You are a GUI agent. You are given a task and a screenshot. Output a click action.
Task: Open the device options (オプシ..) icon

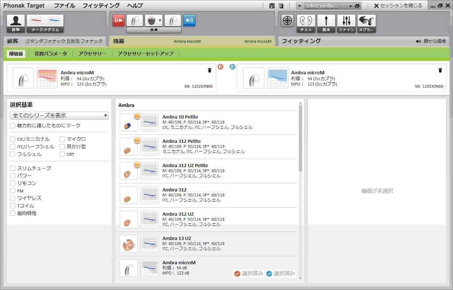point(367,23)
